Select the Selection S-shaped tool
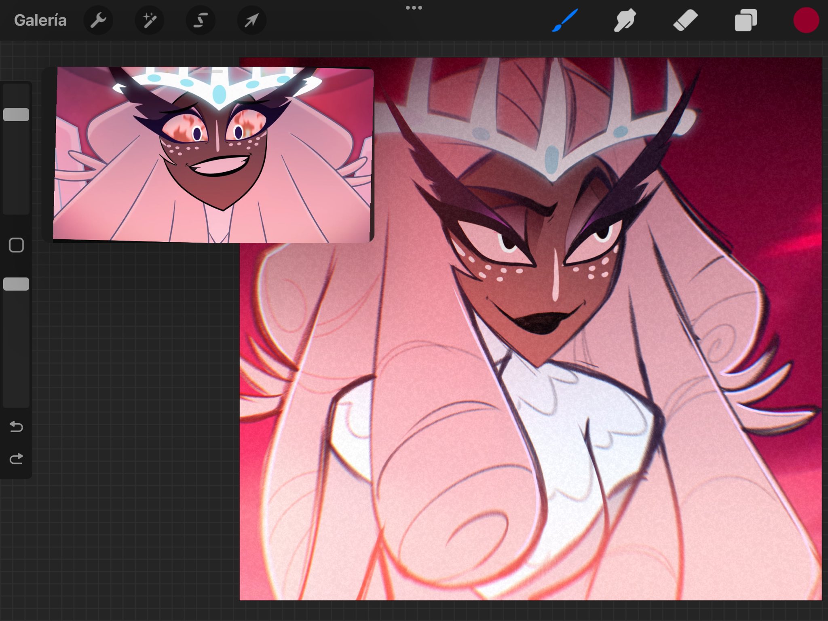The image size is (828, 621). pyautogui.click(x=200, y=20)
